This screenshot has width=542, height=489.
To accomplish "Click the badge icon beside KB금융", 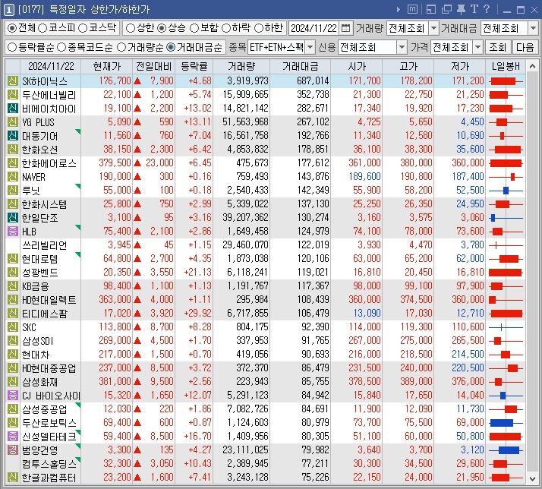I will click(x=13, y=286).
